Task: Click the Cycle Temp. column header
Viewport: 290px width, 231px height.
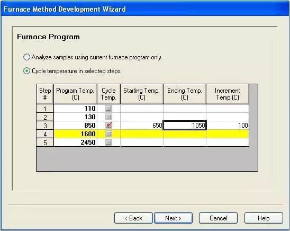Action: (108, 94)
